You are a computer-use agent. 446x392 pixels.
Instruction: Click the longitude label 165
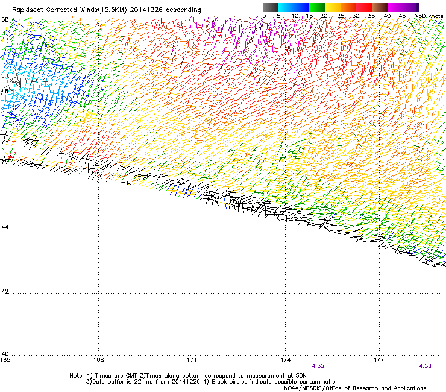[5, 360]
